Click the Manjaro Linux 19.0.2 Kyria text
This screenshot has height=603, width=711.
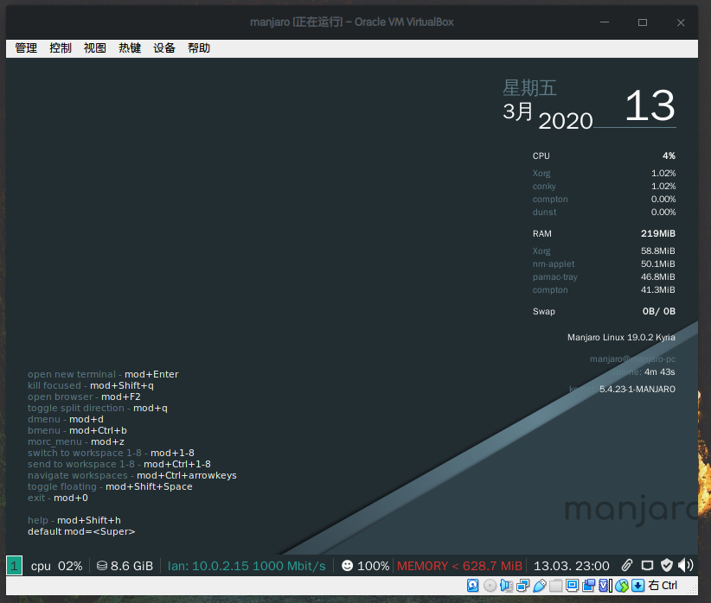pos(621,337)
